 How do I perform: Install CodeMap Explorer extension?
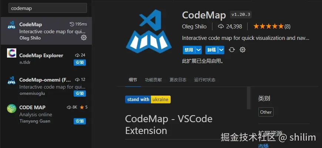click(x=80, y=63)
